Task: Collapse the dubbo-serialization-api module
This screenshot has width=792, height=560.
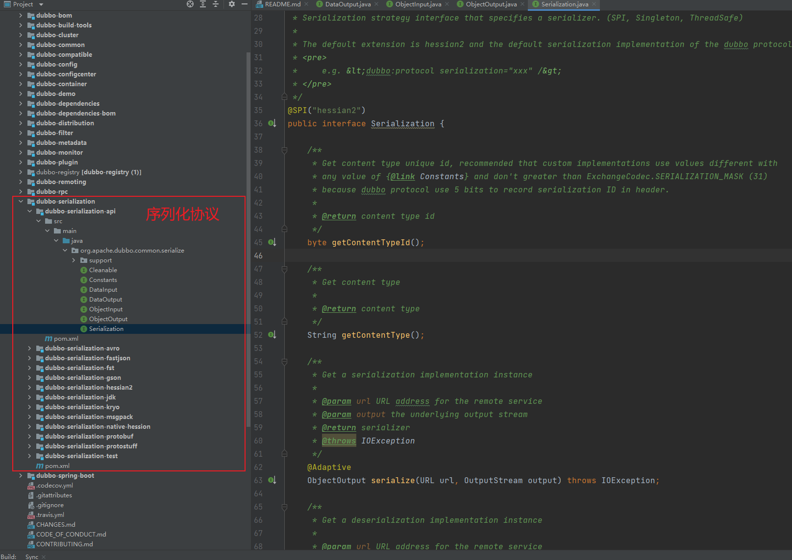Action: pyautogui.click(x=29, y=211)
